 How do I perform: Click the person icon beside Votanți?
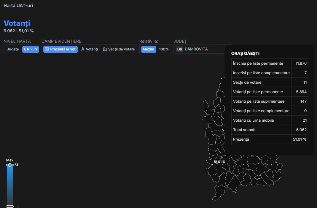[83, 49]
